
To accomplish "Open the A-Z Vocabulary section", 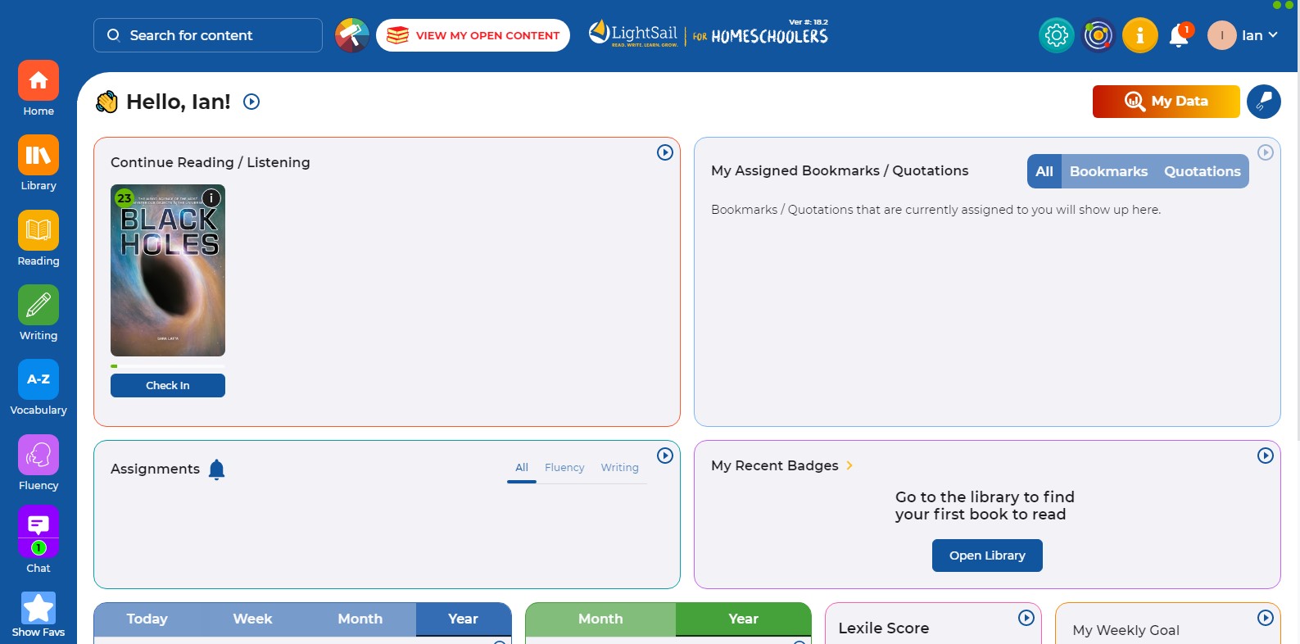I will point(39,380).
